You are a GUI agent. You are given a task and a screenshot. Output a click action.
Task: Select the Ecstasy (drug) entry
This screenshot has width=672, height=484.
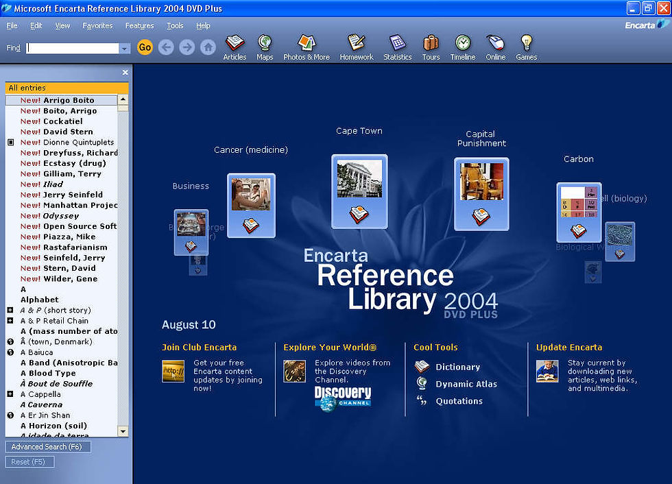click(61, 163)
